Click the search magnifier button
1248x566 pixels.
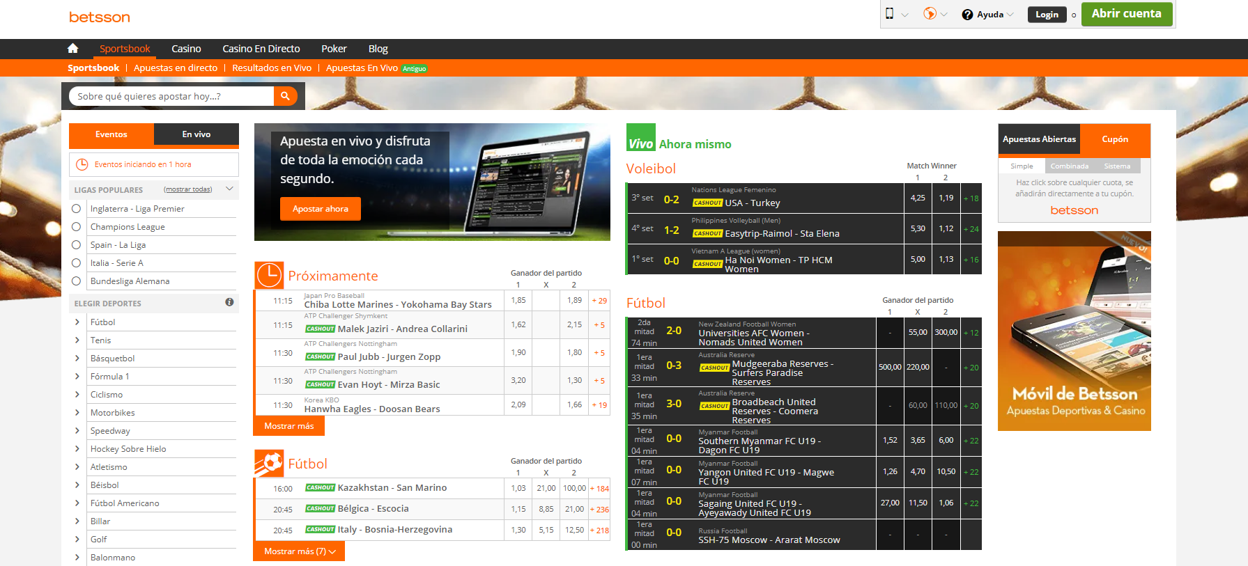tap(285, 96)
